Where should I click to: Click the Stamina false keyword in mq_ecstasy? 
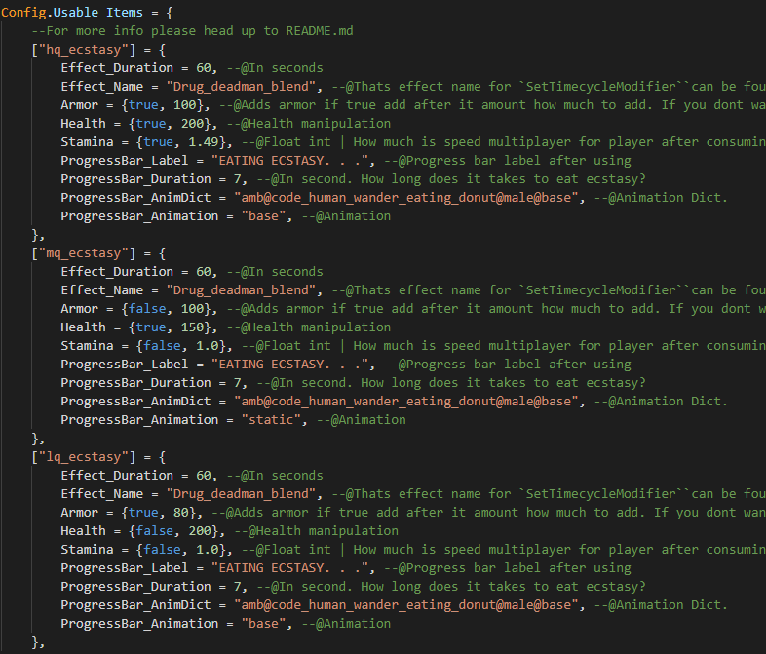click(162, 346)
